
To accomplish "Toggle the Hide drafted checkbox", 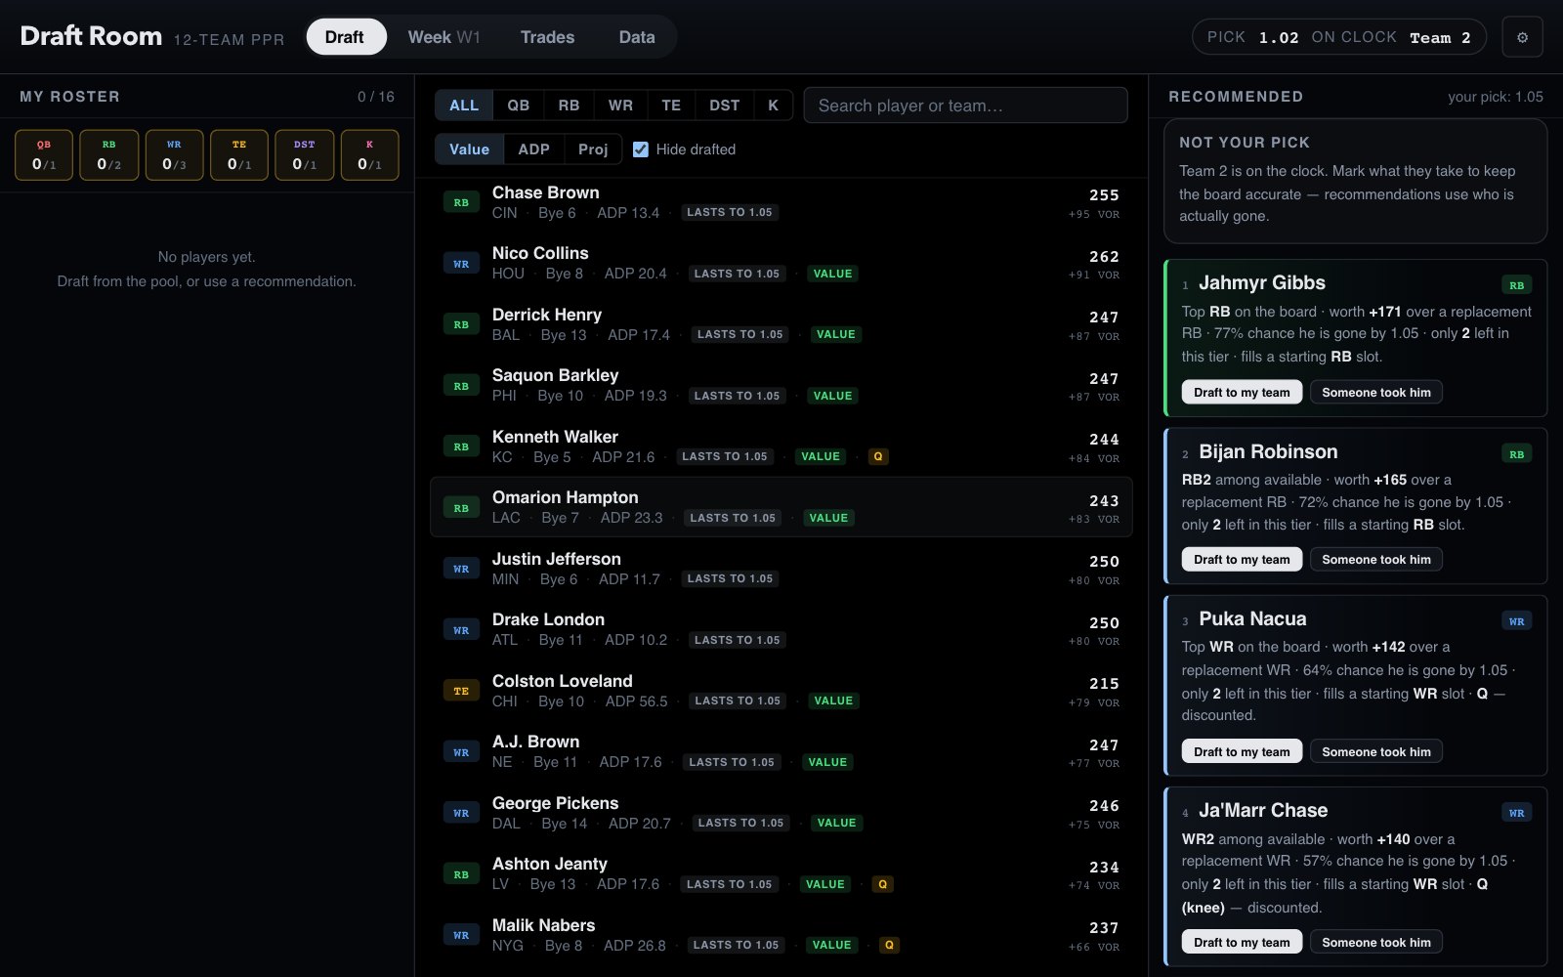I will (641, 149).
